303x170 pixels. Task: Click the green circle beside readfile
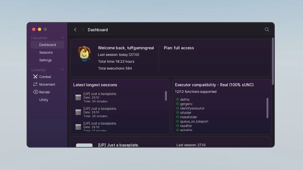177,126
